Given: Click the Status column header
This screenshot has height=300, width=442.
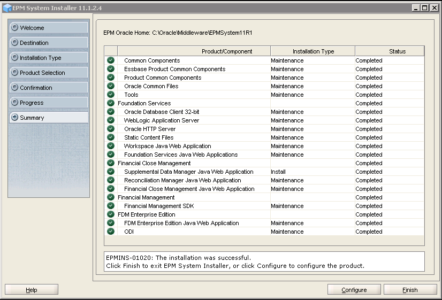Looking at the screenshot, I should click(x=397, y=51).
